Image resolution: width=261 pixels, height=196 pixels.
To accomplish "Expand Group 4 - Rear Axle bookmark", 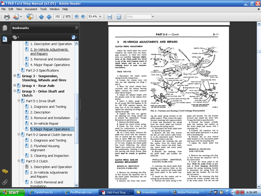I will pyautogui.click(x=15, y=85).
